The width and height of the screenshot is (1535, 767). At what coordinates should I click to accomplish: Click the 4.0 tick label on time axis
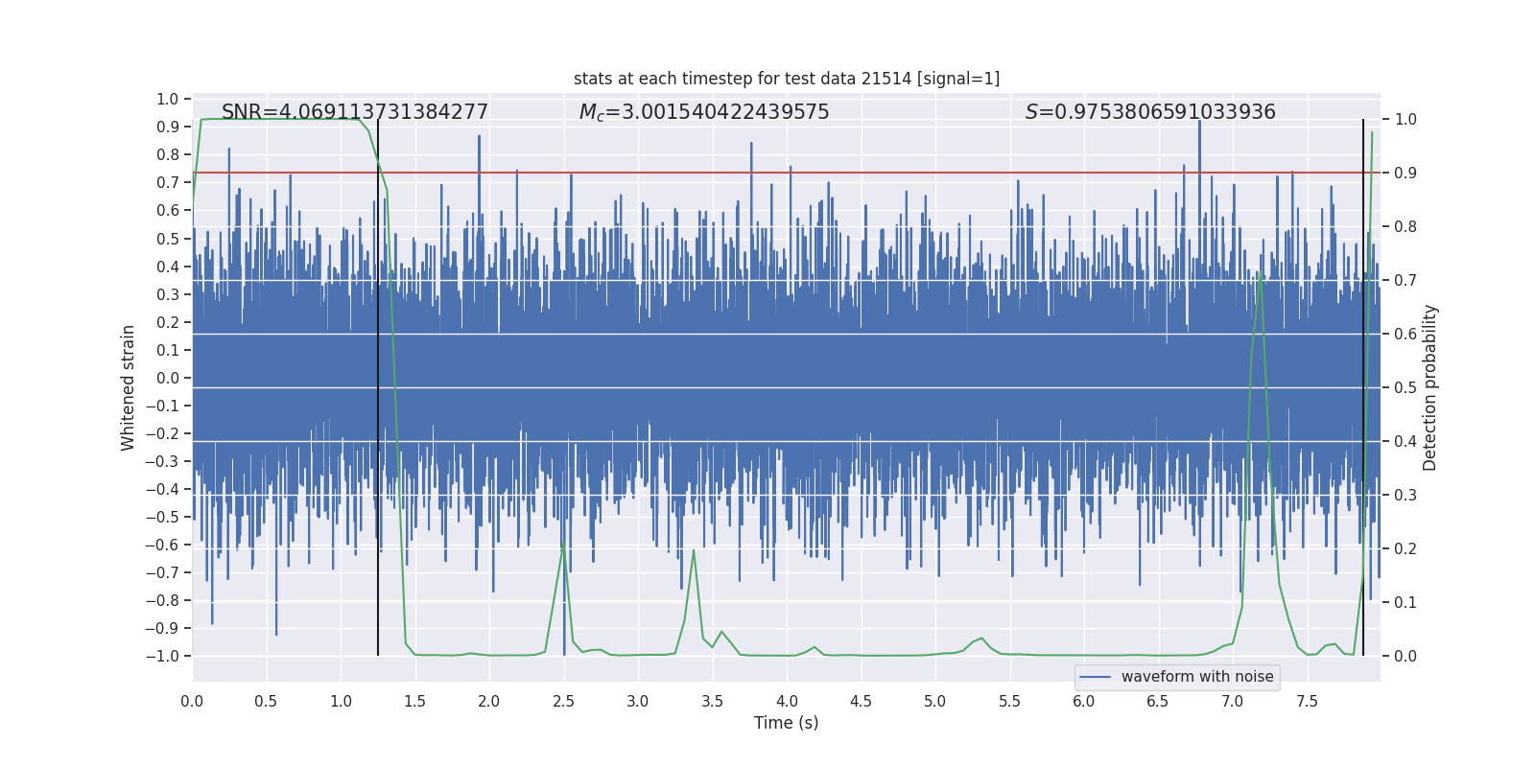(x=786, y=702)
